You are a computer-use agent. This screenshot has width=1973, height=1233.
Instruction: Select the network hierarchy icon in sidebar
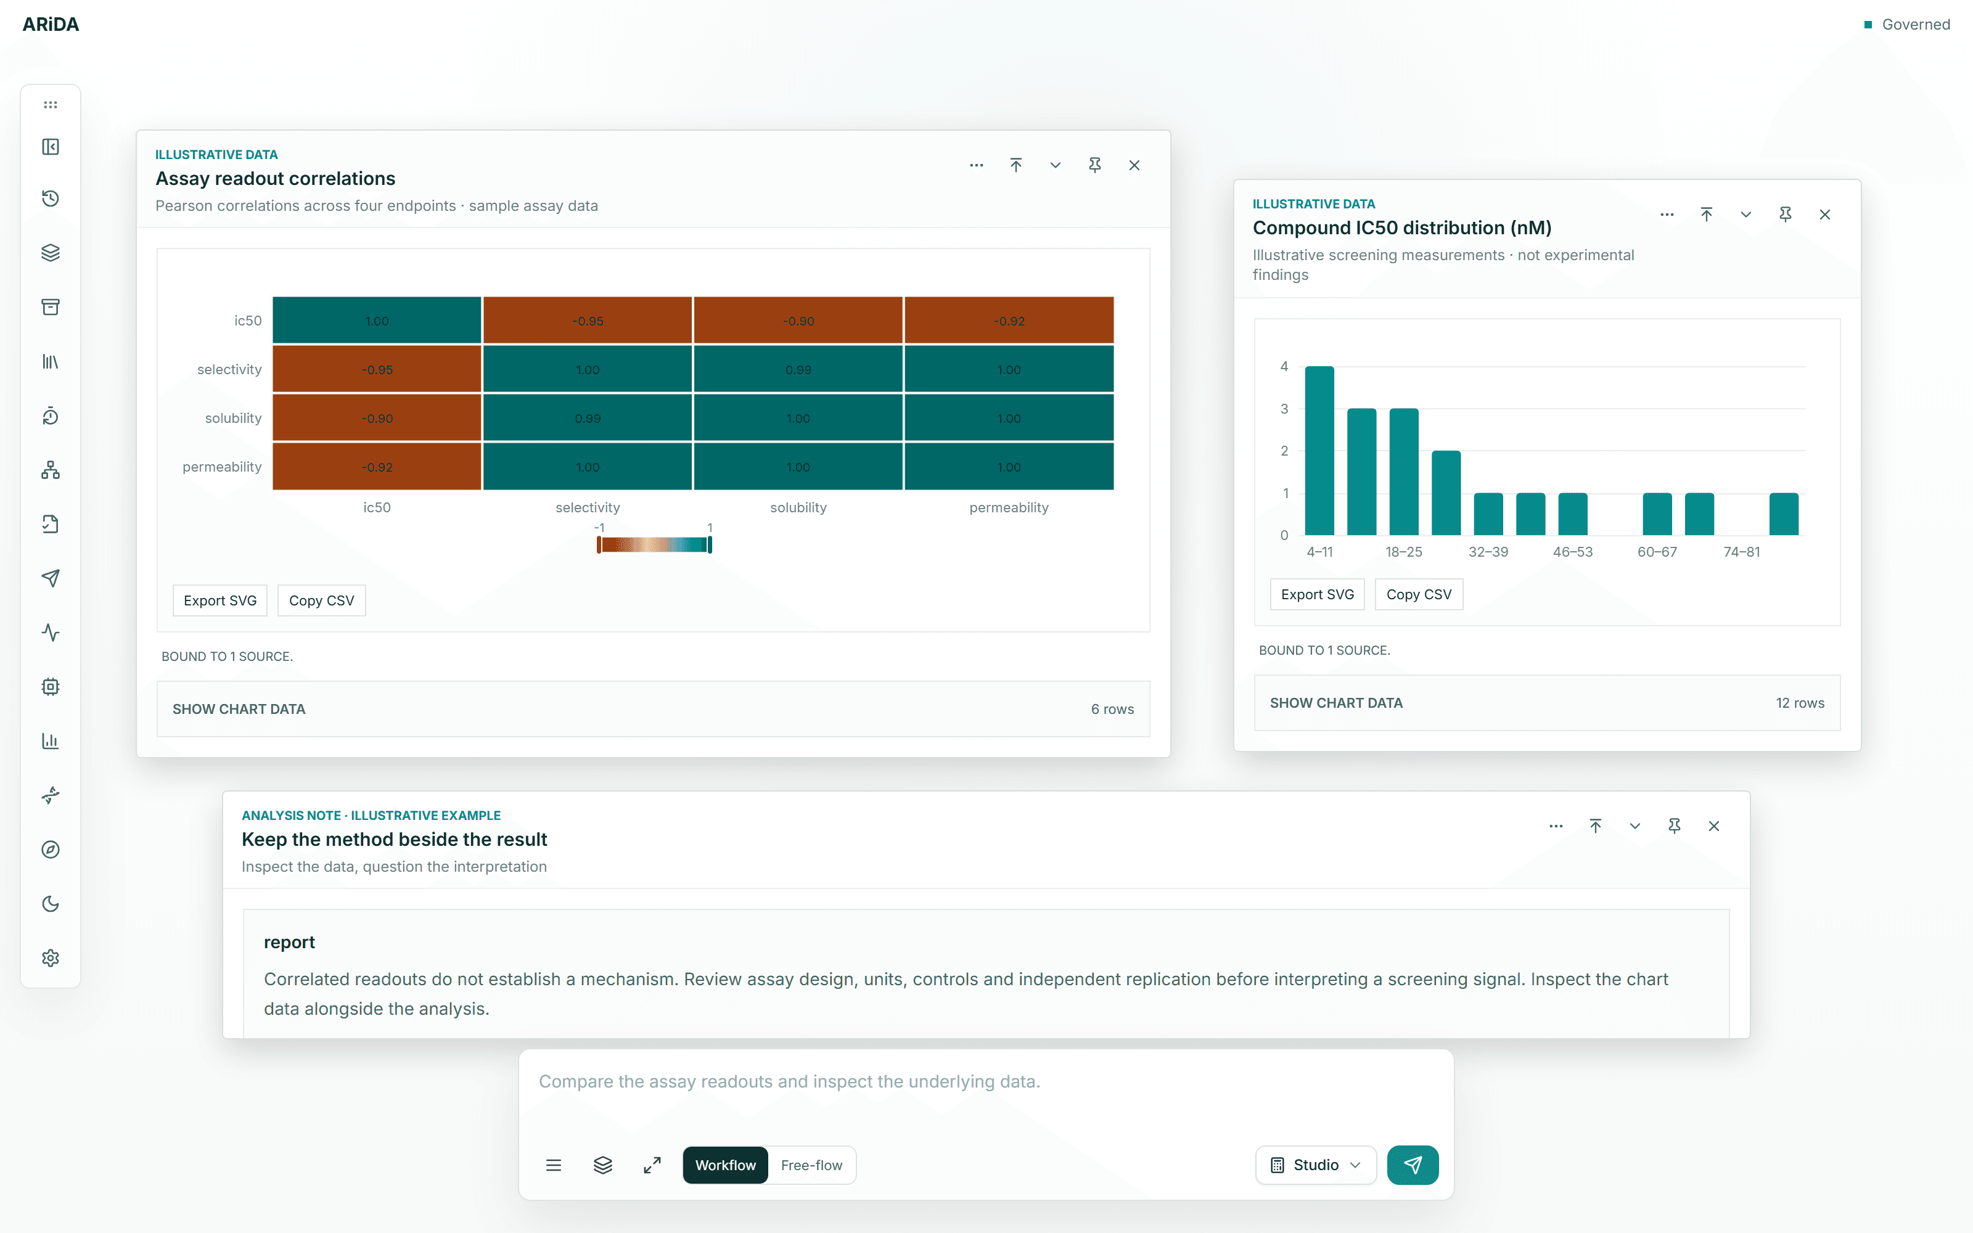point(51,470)
